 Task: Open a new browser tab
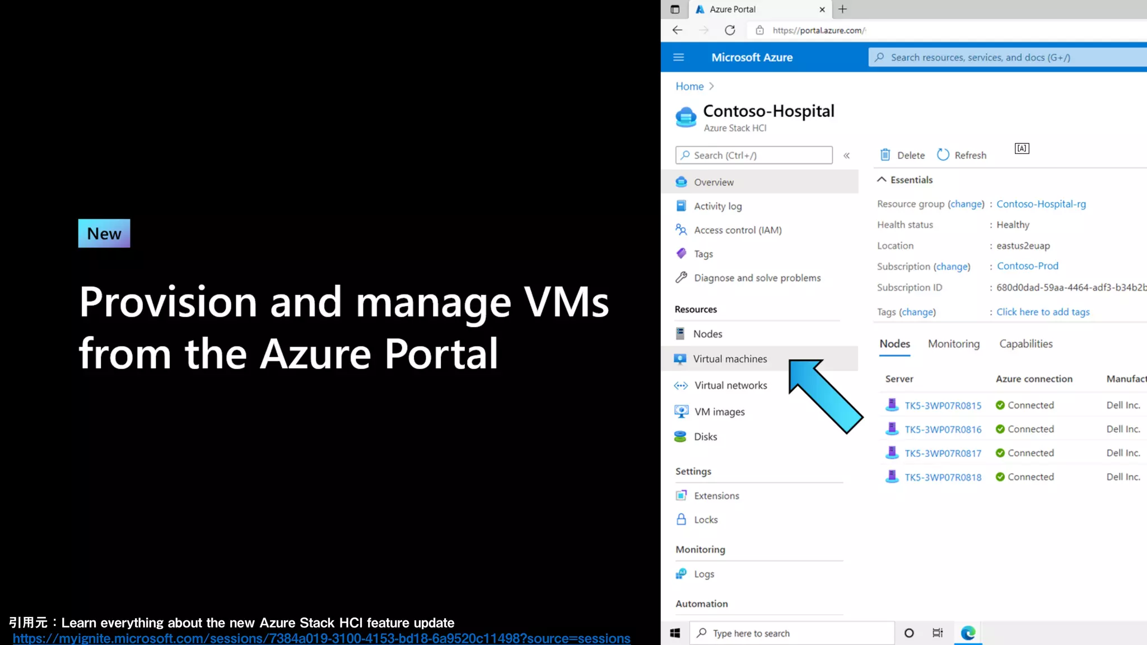842,9
